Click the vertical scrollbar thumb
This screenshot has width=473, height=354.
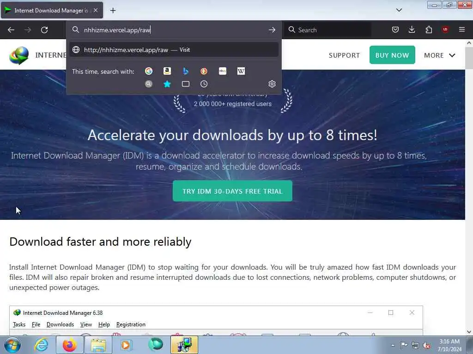tap(469, 58)
